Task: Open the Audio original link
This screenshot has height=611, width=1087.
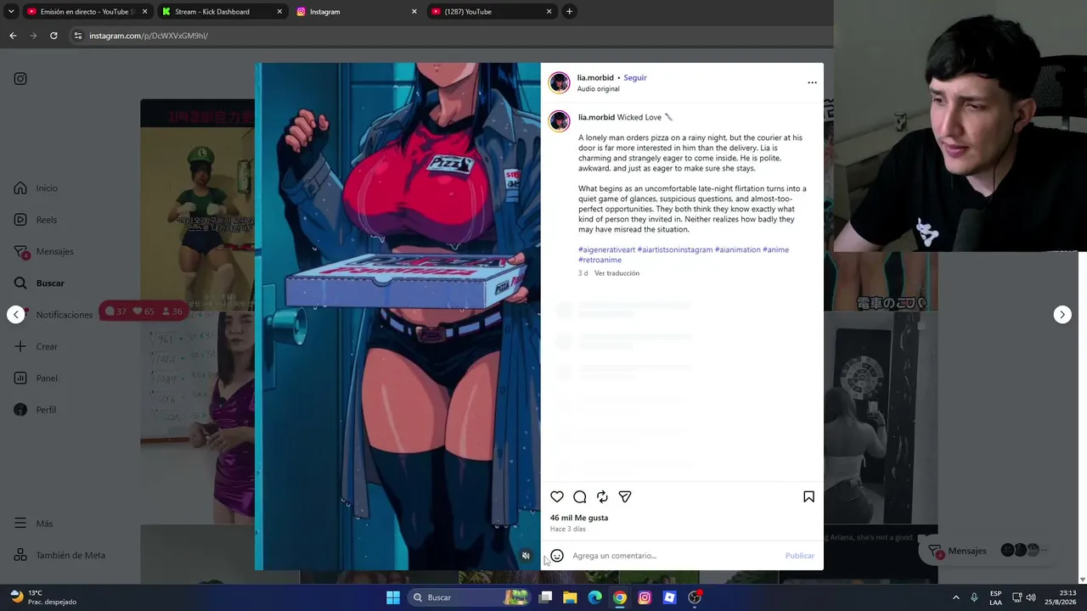Action: coord(599,89)
